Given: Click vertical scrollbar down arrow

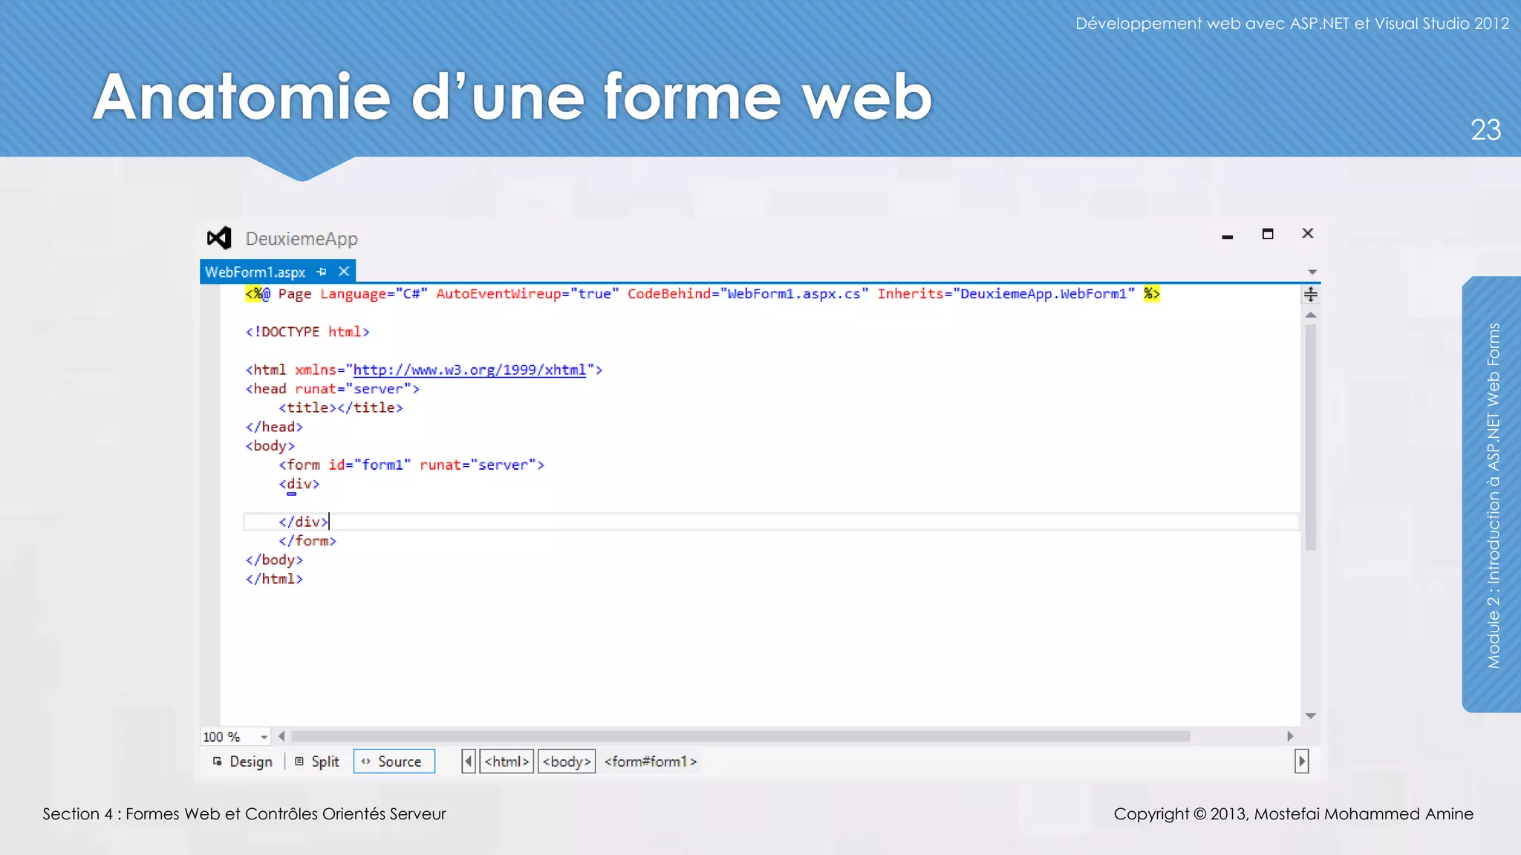Looking at the screenshot, I should 1311,716.
